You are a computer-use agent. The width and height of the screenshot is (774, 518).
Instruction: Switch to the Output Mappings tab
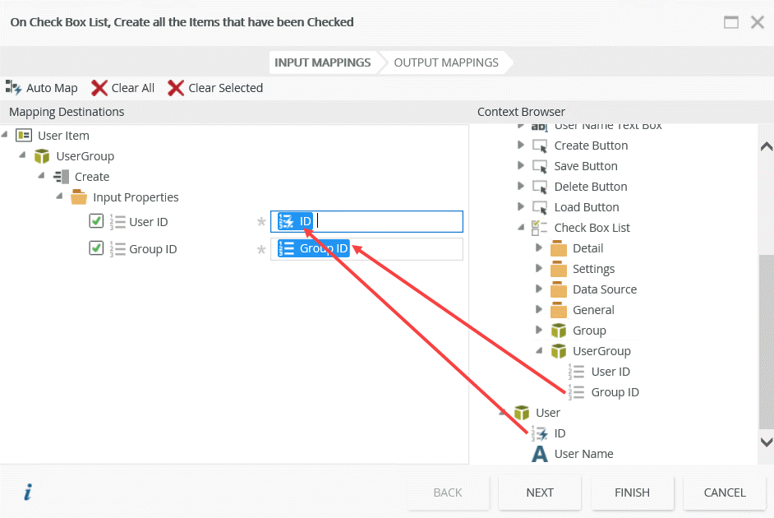(x=446, y=62)
